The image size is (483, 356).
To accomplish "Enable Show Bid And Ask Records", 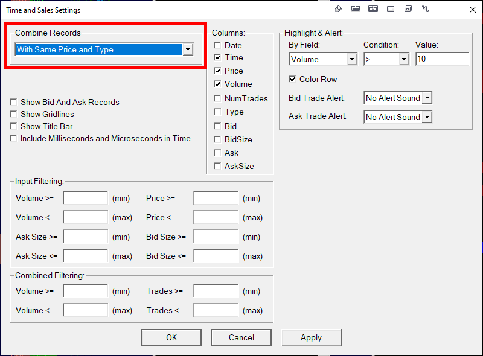I will pyautogui.click(x=13, y=103).
